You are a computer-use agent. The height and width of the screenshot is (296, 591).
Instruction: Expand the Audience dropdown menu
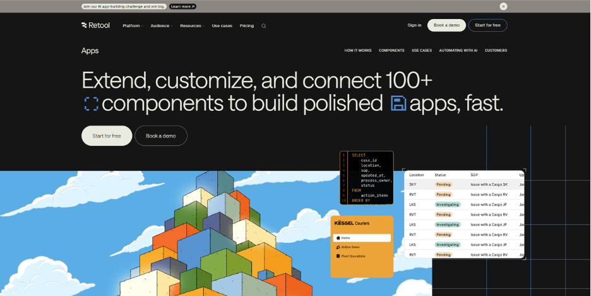(161, 26)
